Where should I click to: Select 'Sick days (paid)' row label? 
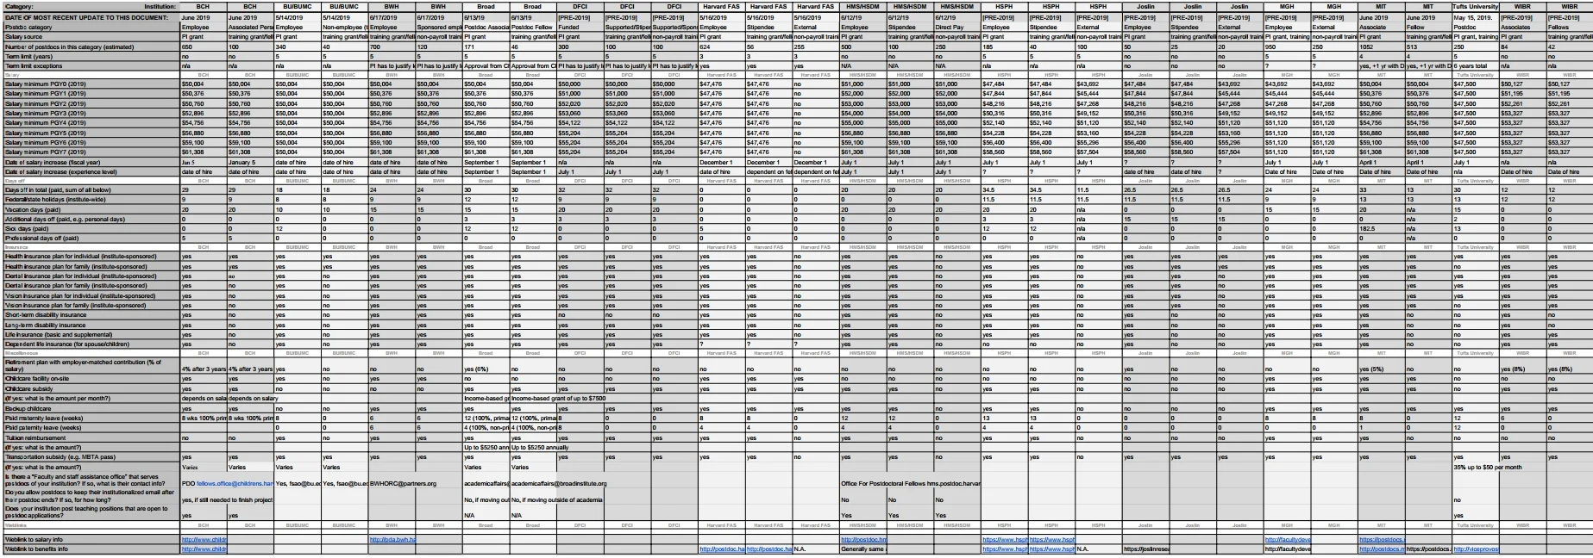pyautogui.click(x=91, y=228)
